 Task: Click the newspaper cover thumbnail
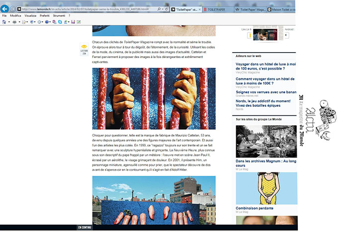[x=268, y=33]
